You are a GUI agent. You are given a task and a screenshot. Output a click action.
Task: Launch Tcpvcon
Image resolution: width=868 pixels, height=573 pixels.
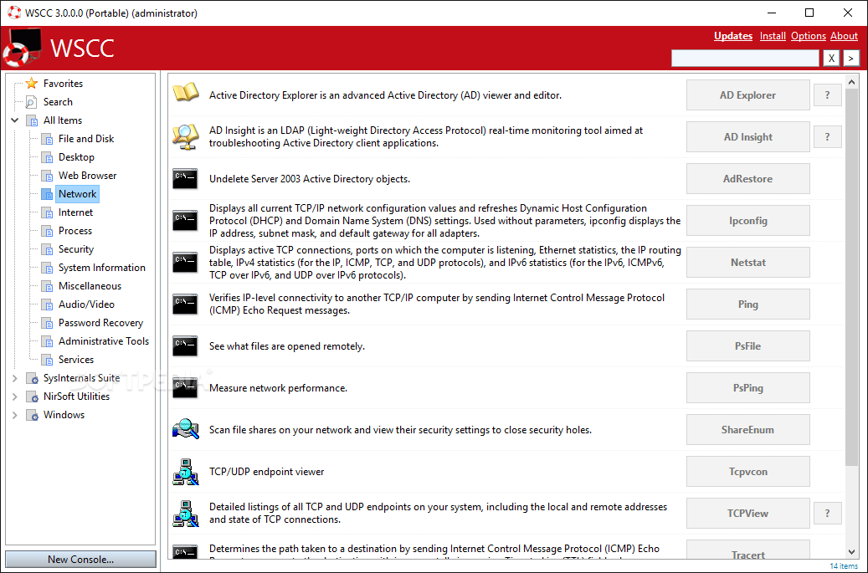[747, 471]
